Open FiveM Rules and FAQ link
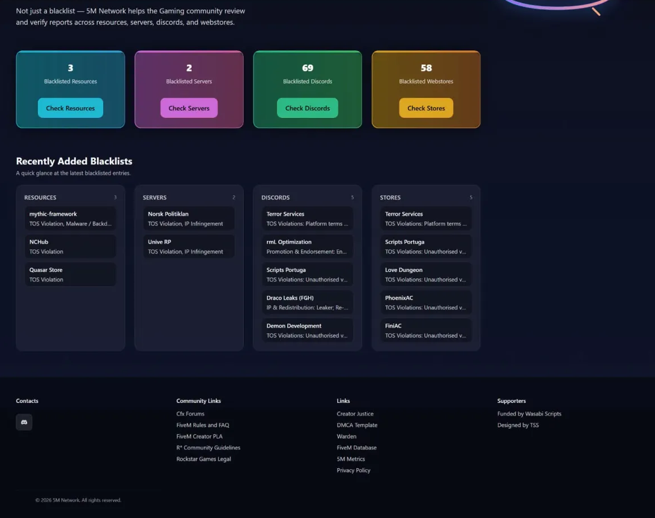This screenshot has height=518, width=655. [203, 425]
